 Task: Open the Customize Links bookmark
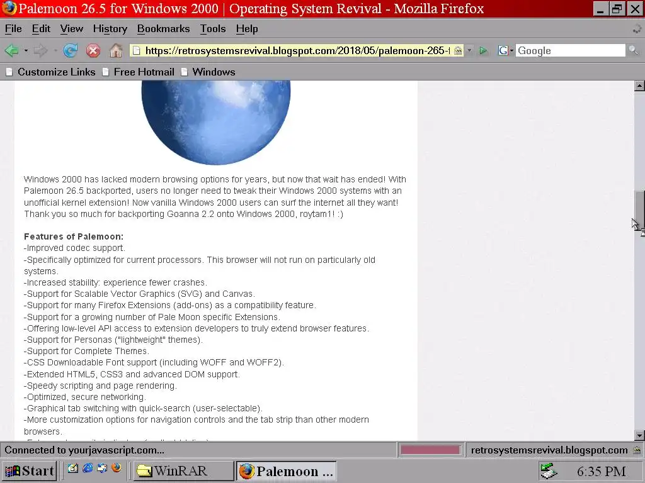point(50,72)
